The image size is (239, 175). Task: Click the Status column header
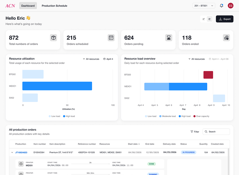(x=183, y=144)
